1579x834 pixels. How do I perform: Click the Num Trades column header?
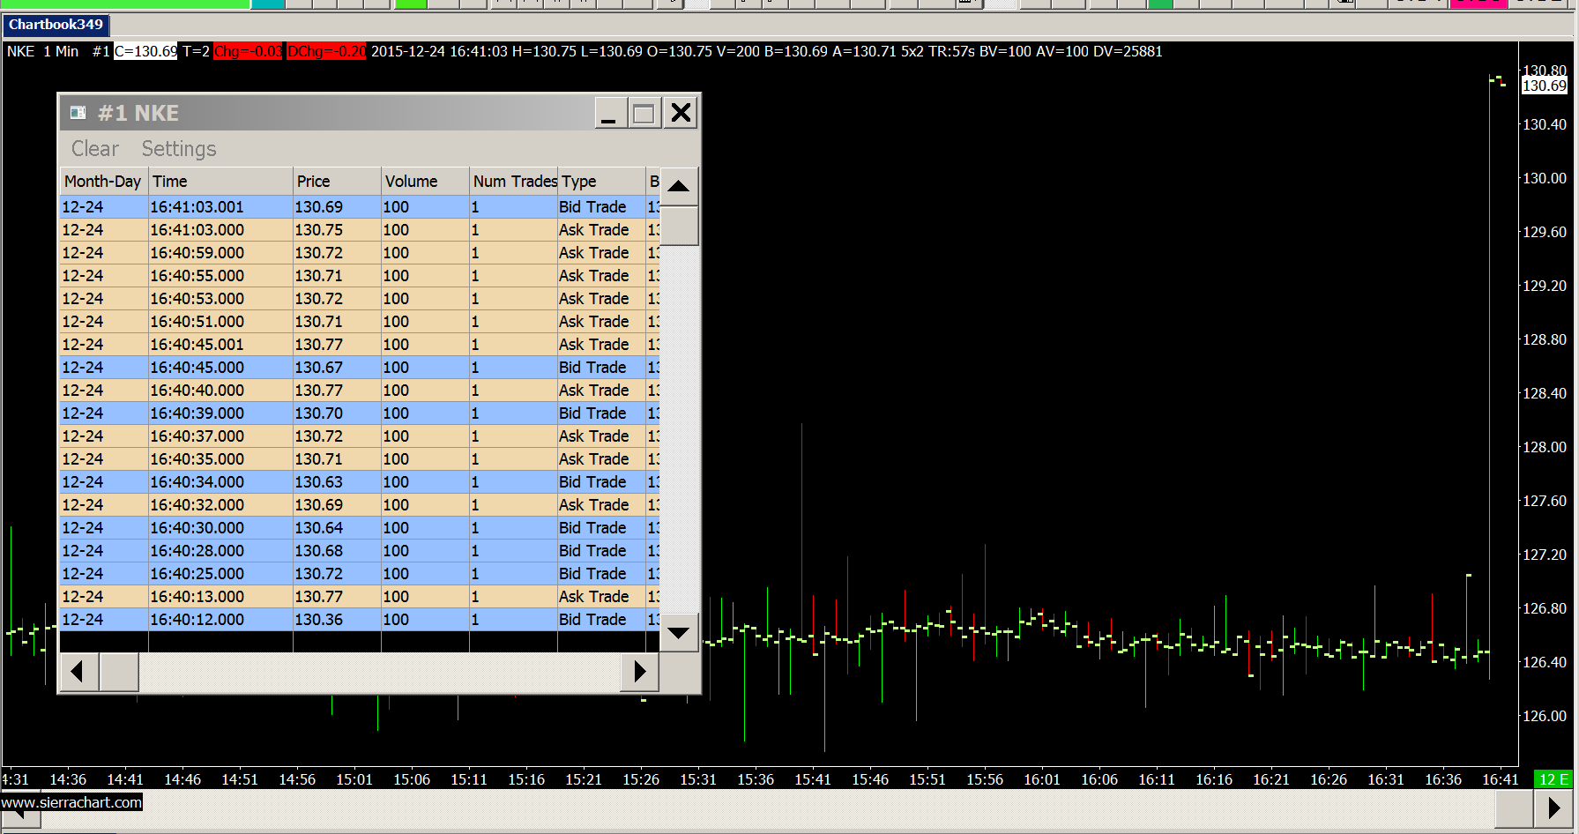coord(513,181)
